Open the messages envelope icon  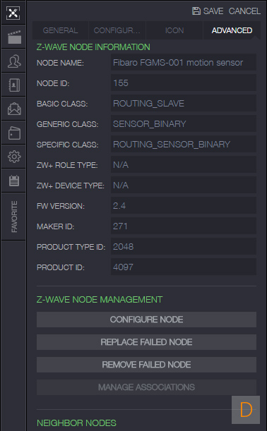pyautogui.click(x=13, y=109)
